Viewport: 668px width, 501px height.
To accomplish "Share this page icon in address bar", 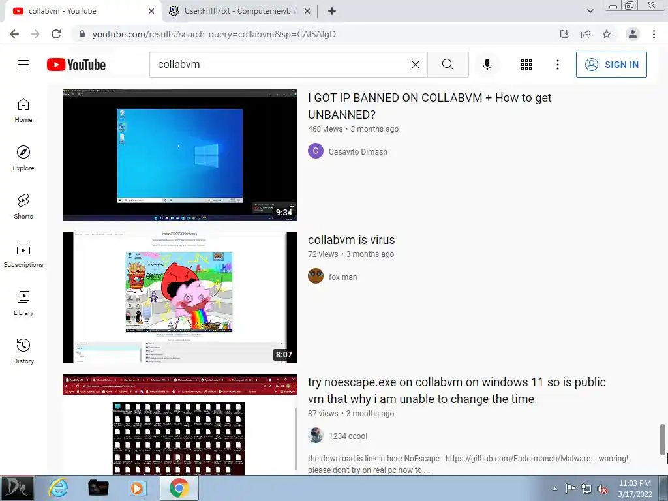I will pos(586,34).
